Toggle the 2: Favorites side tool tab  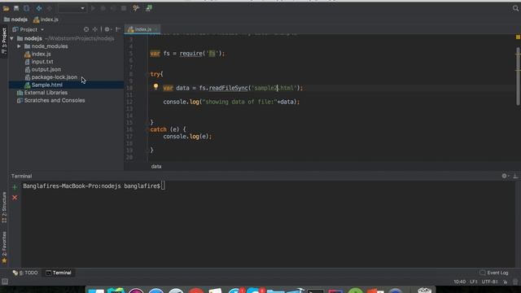click(x=4, y=247)
